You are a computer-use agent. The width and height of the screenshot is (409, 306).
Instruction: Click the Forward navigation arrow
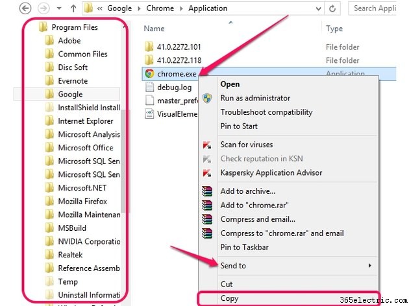[x=43, y=8]
